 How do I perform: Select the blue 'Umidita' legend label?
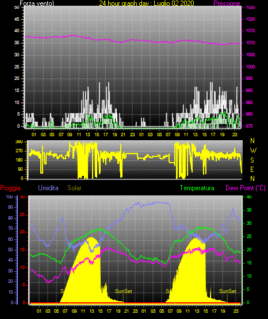48,188
